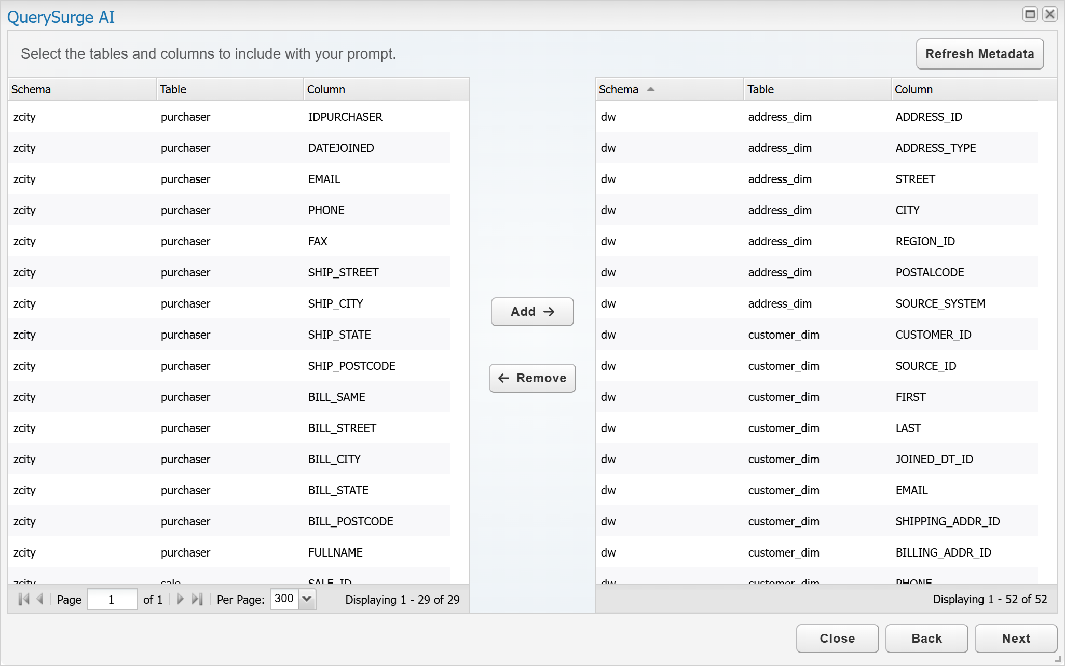Sort by left Column header
The width and height of the screenshot is (1065, 666).
[x=326, y=89]
